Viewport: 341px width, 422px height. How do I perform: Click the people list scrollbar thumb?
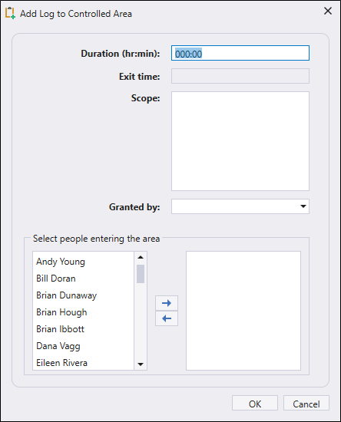point(141,274)
